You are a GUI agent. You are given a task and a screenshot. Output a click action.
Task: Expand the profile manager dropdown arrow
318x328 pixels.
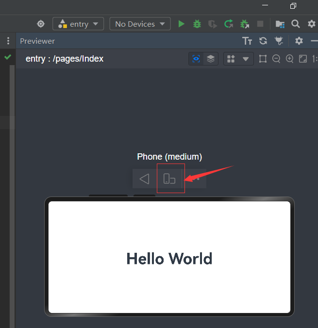coord(246,59)
